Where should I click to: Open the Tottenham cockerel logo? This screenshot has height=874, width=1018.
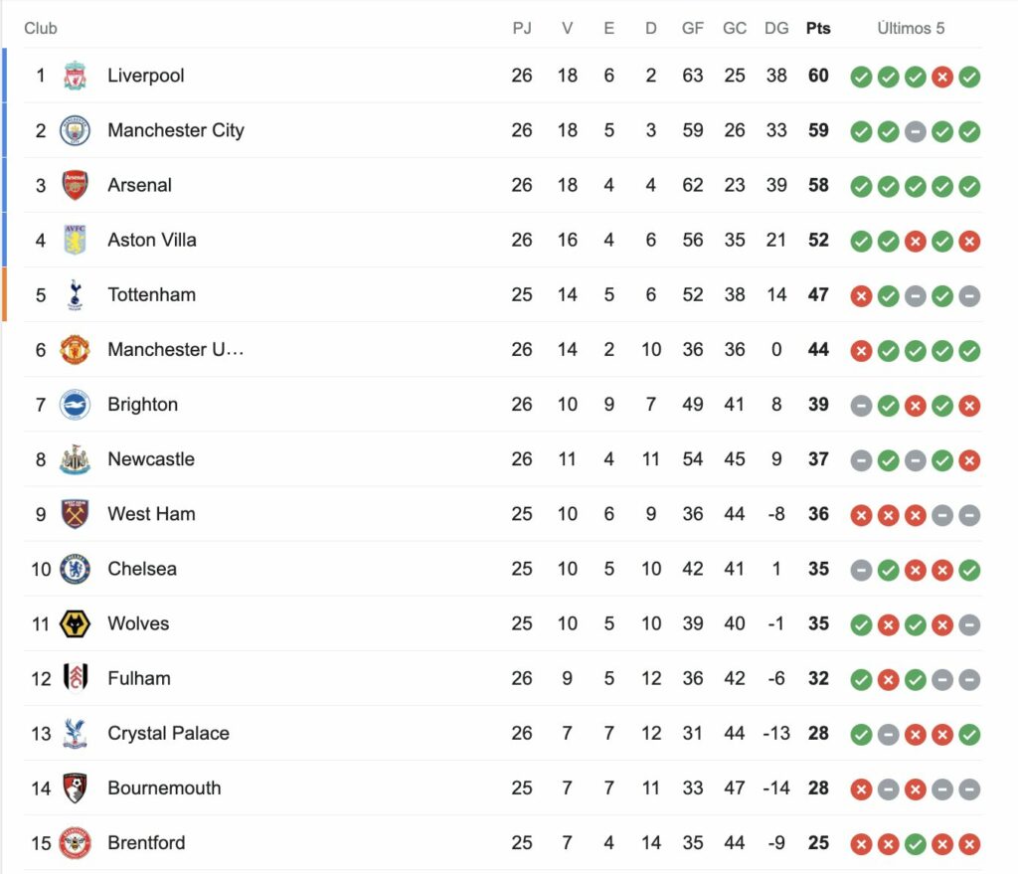tap(75, 294)
